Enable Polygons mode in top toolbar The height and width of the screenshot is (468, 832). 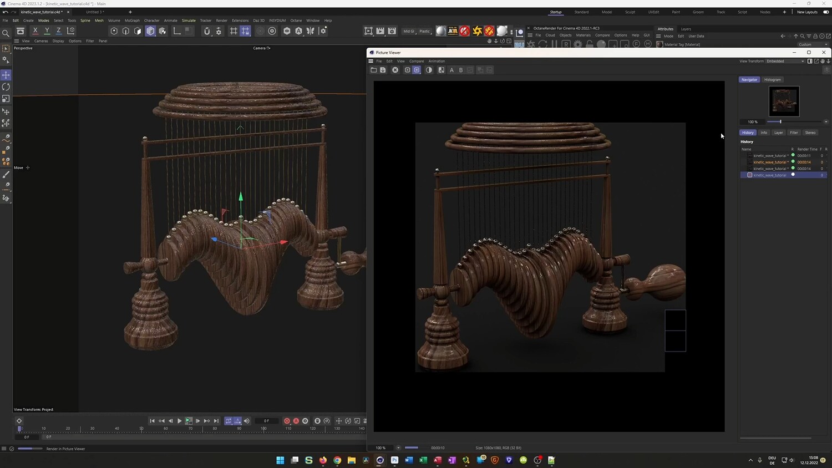138,31
